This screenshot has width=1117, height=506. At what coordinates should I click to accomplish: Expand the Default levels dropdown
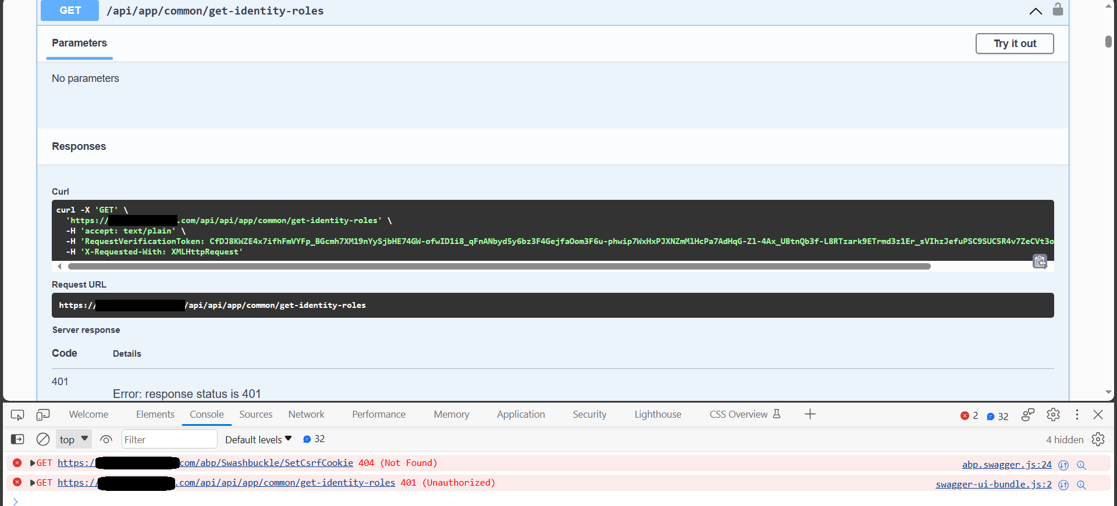point(258,440)
